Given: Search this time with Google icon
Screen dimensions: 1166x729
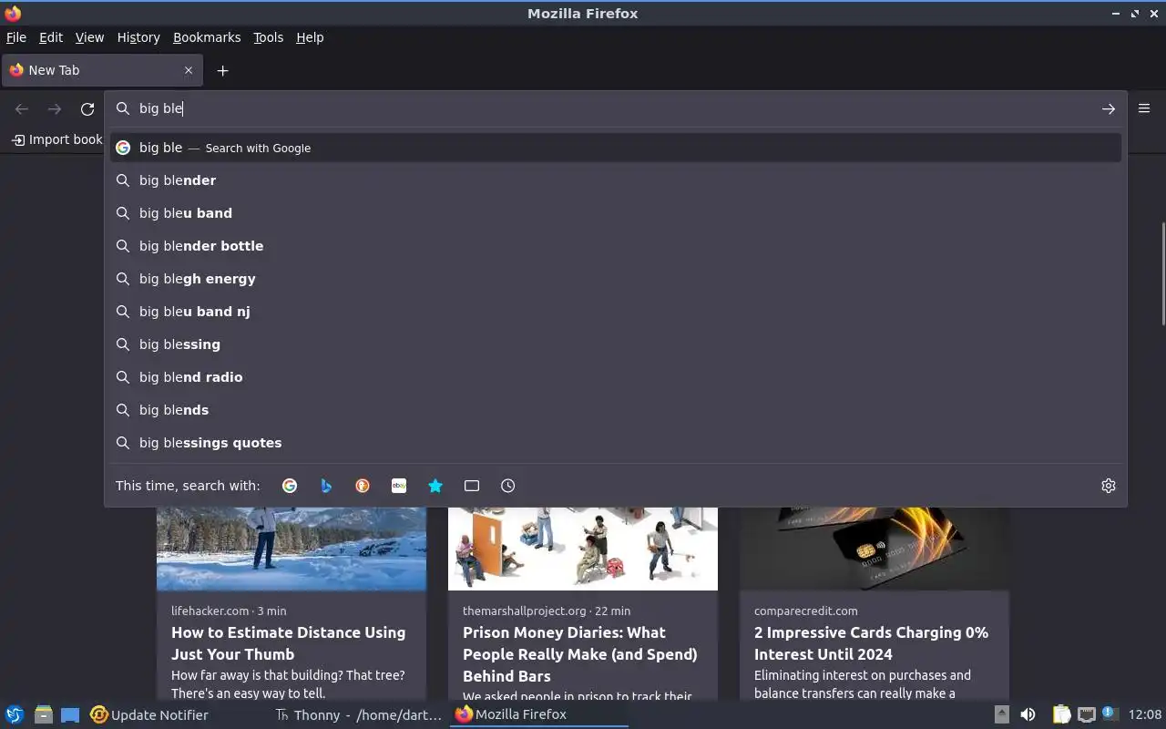Looking at the screenshot, I should click(x=290, y=486).
